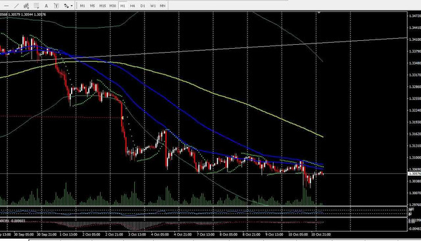Select the horizontal line drawing tool

(x=6, y=6)
